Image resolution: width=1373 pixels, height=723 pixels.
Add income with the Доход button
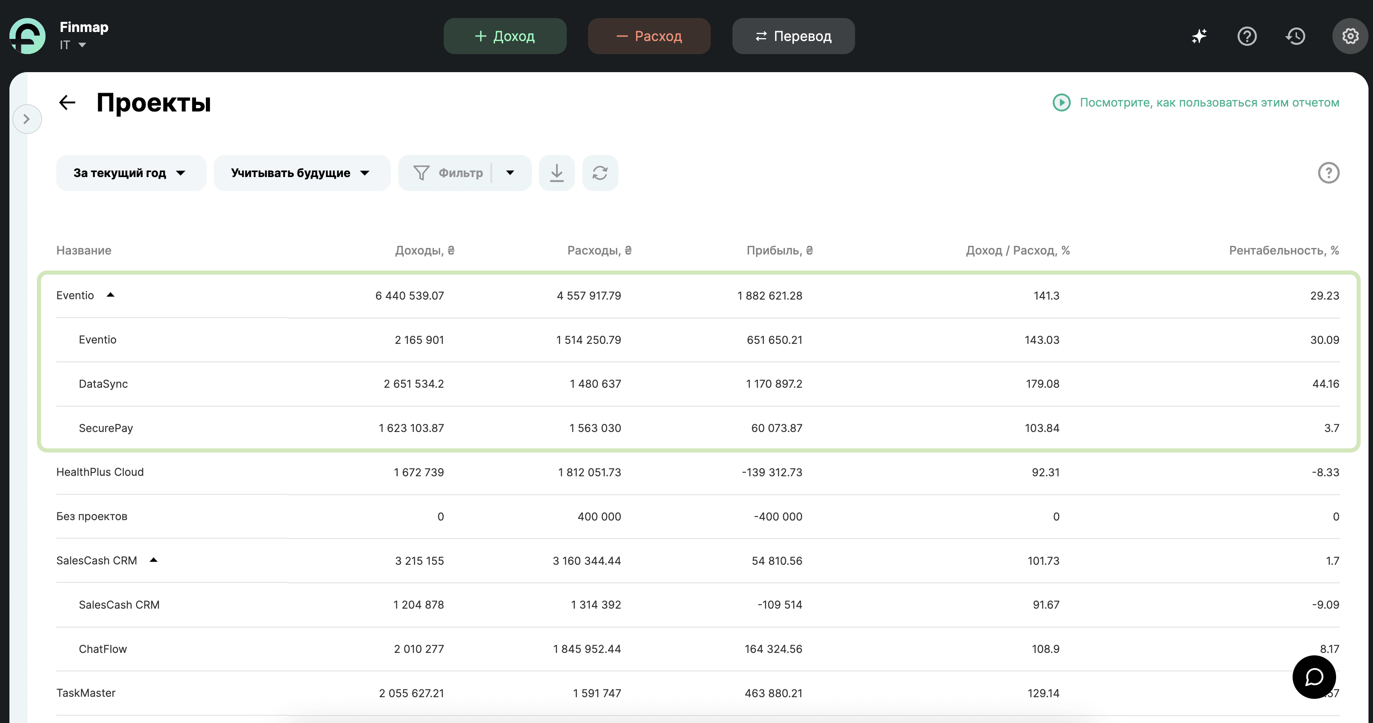tap(504, 36)
